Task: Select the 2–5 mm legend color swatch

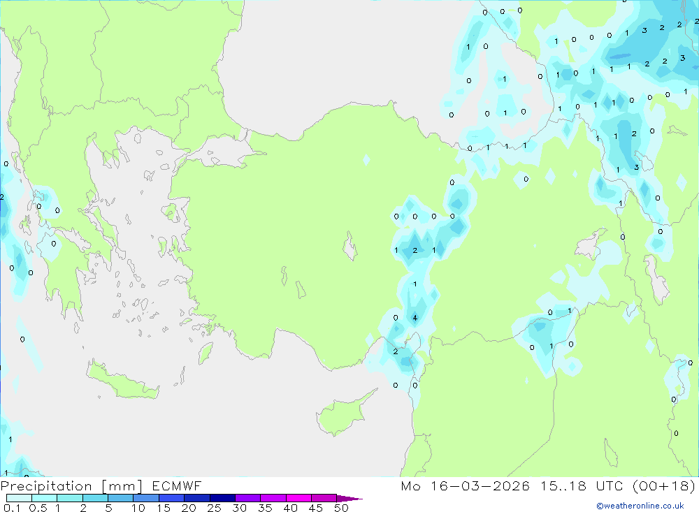Action: [x=95, y=498]
